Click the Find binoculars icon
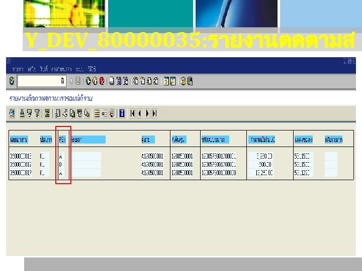362x271 pixels. [119, 81]
